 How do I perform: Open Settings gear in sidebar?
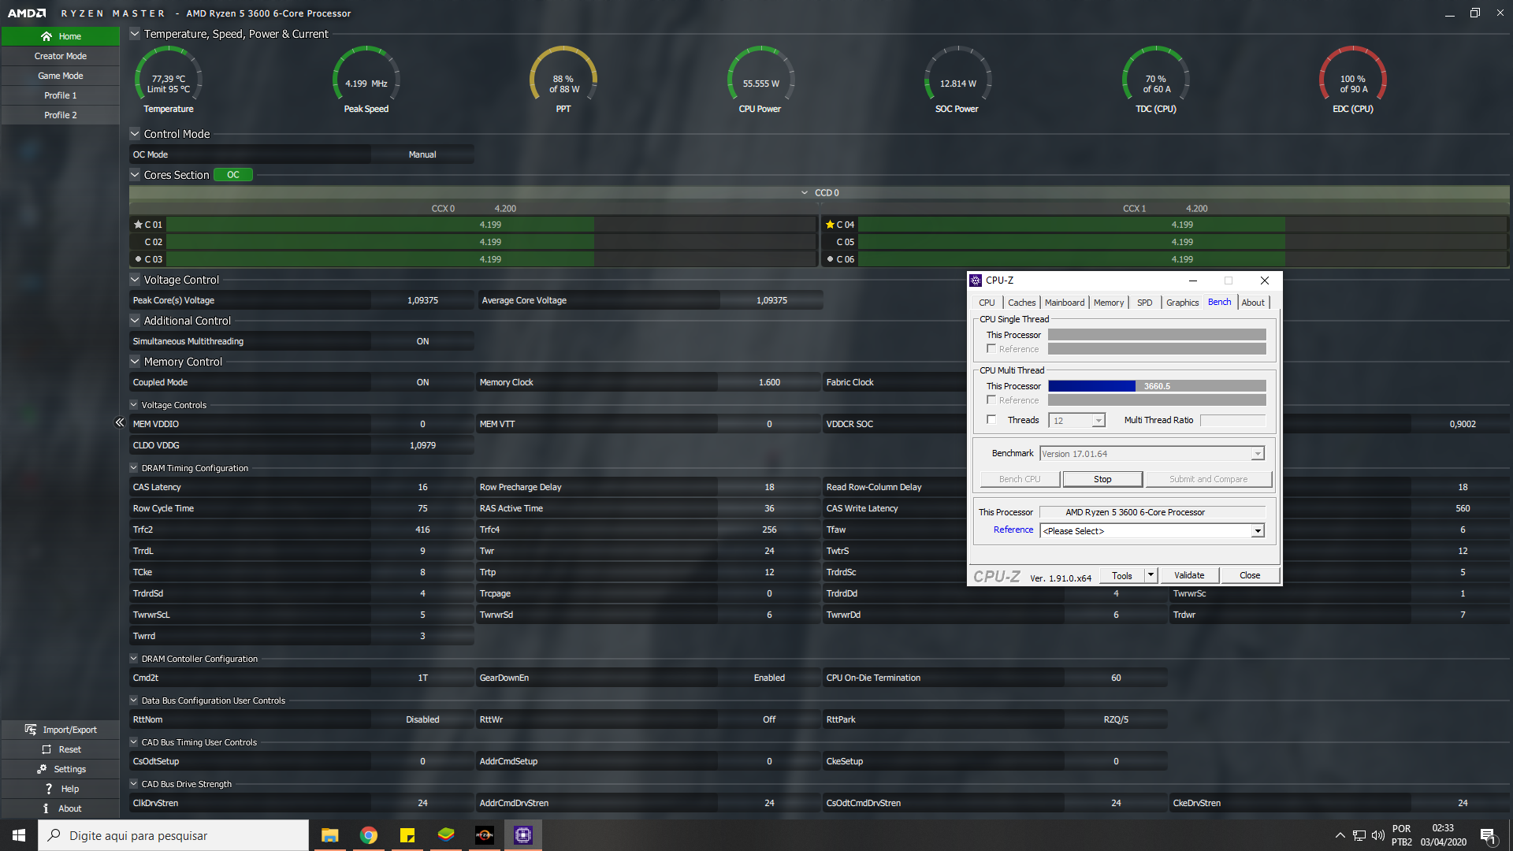[x=42, y=769]
